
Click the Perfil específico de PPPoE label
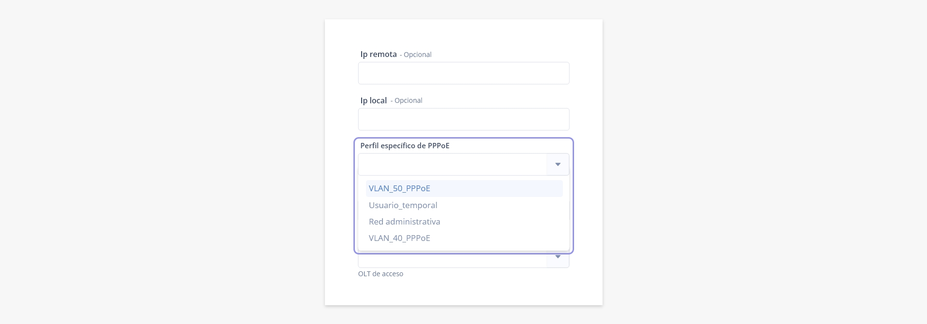pos(405,146)
